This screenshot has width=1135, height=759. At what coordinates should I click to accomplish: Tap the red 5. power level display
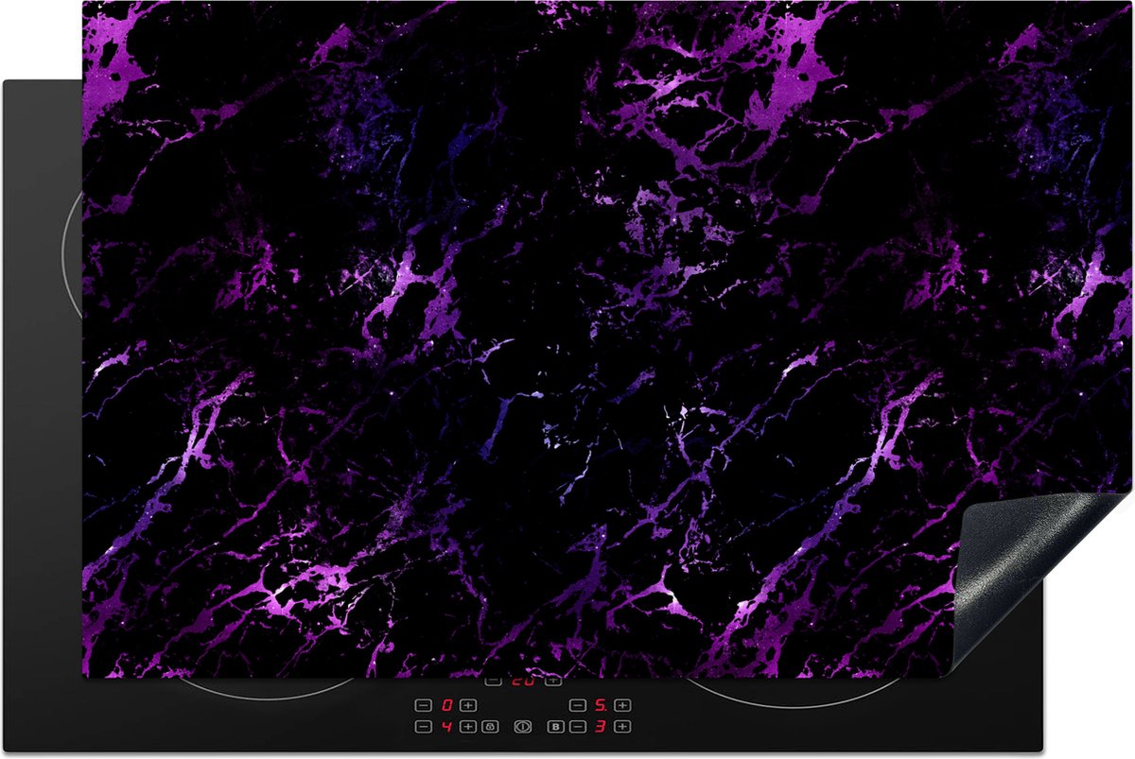[601, 705]
